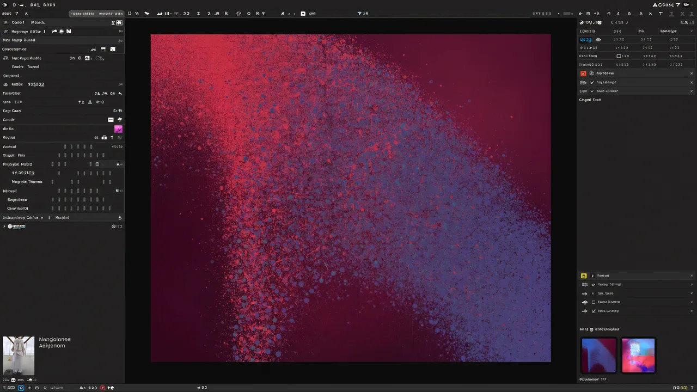Click the hatched pattern icon in left panel
697x392 pixels.
[100, 58]
